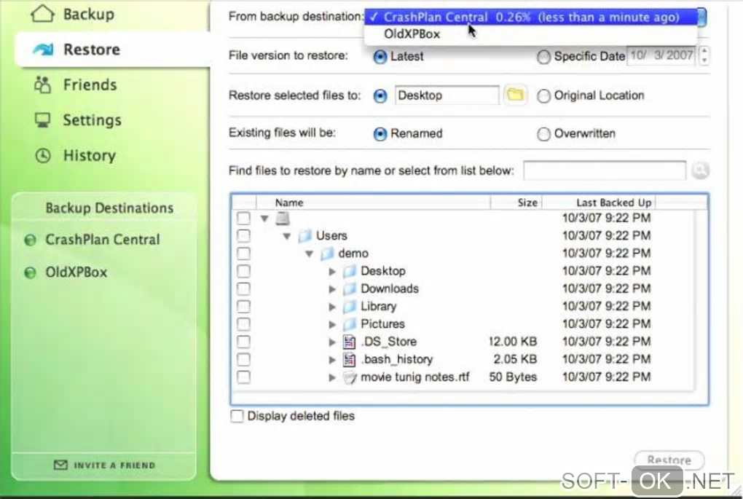This screenshot has width=743, height=499.
Task: Click the hard drive icon in file tree
Action: [283, 219]
